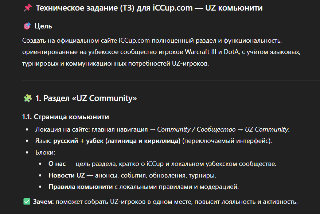
Task: Click the bold Правила комьюнити label
Action: click(81, 187)
